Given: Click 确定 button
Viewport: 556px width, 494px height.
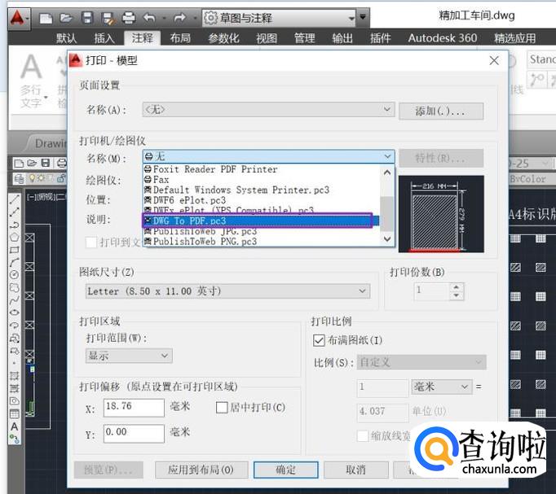Looking at the screenshot, I should click(x=286, y=470).
